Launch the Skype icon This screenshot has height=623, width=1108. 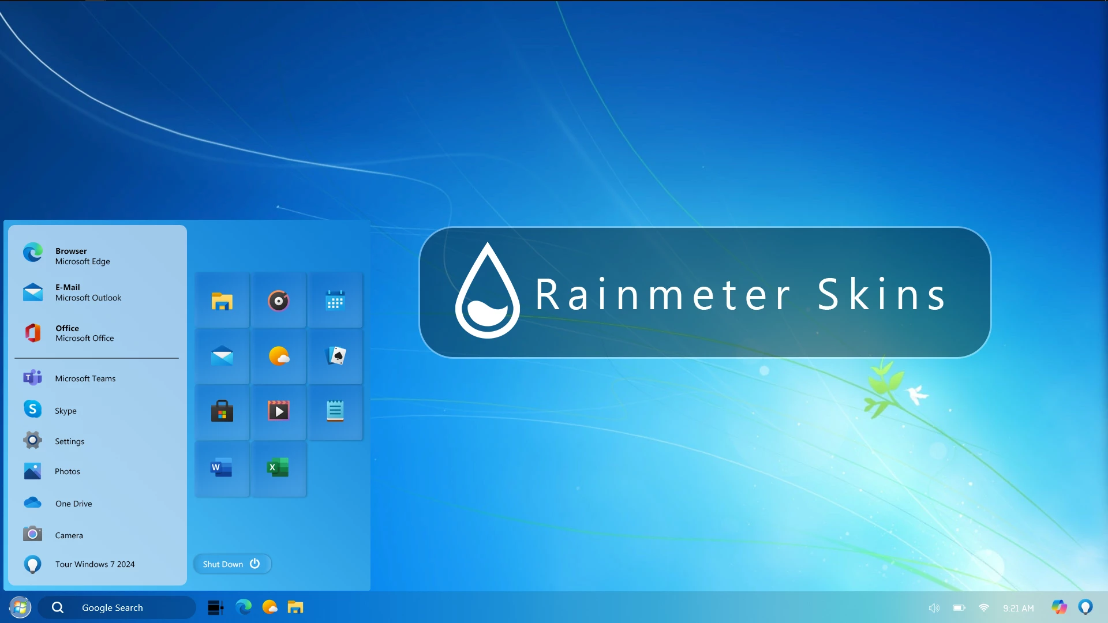coord(33,410)
